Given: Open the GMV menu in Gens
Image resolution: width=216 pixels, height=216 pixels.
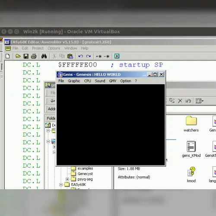Looking at the screenshot, I should click(113, 81).
